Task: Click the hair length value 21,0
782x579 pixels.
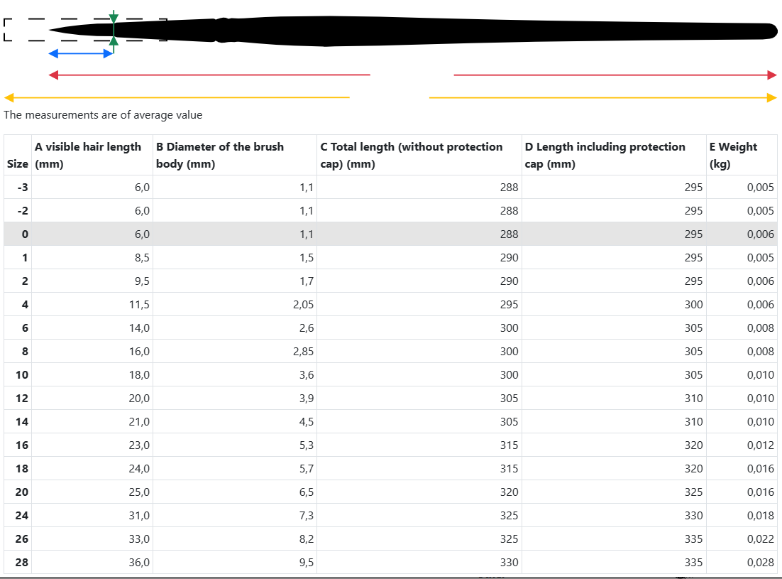Action: [139, 422]
